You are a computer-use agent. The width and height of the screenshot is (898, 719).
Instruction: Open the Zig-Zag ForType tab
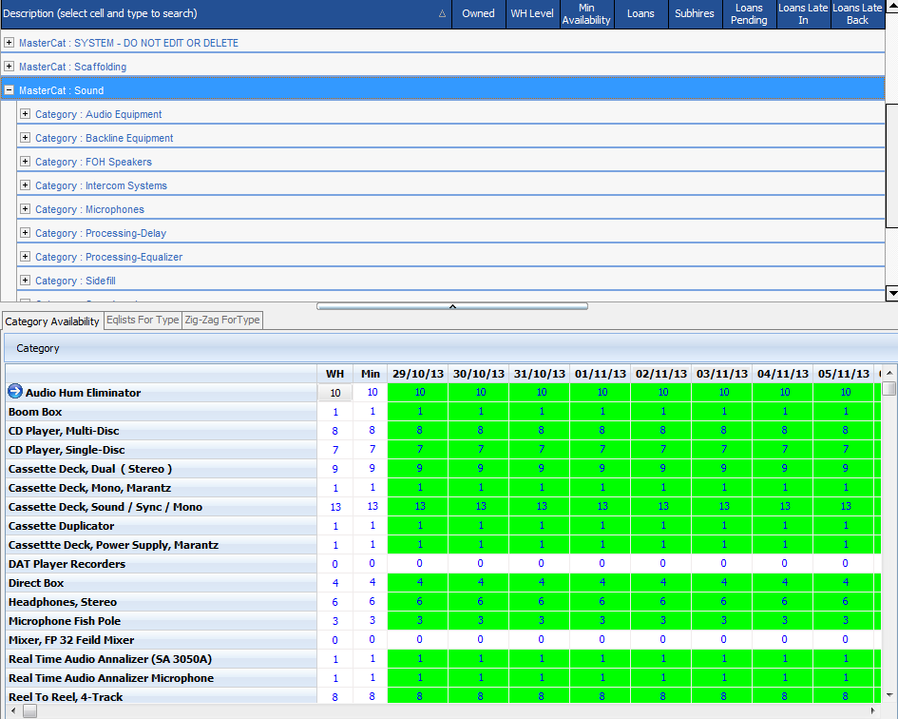pyautogui.click(x=221, y=321)
